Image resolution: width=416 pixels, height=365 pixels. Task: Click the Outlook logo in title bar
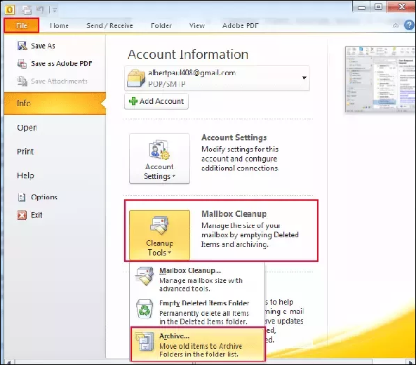(10, 10)
